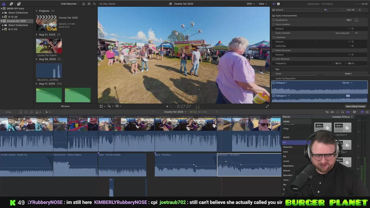This screenshot has width=370, height=208.
Task: Select the Modulation audio effects category
Action: pos(288,166)
